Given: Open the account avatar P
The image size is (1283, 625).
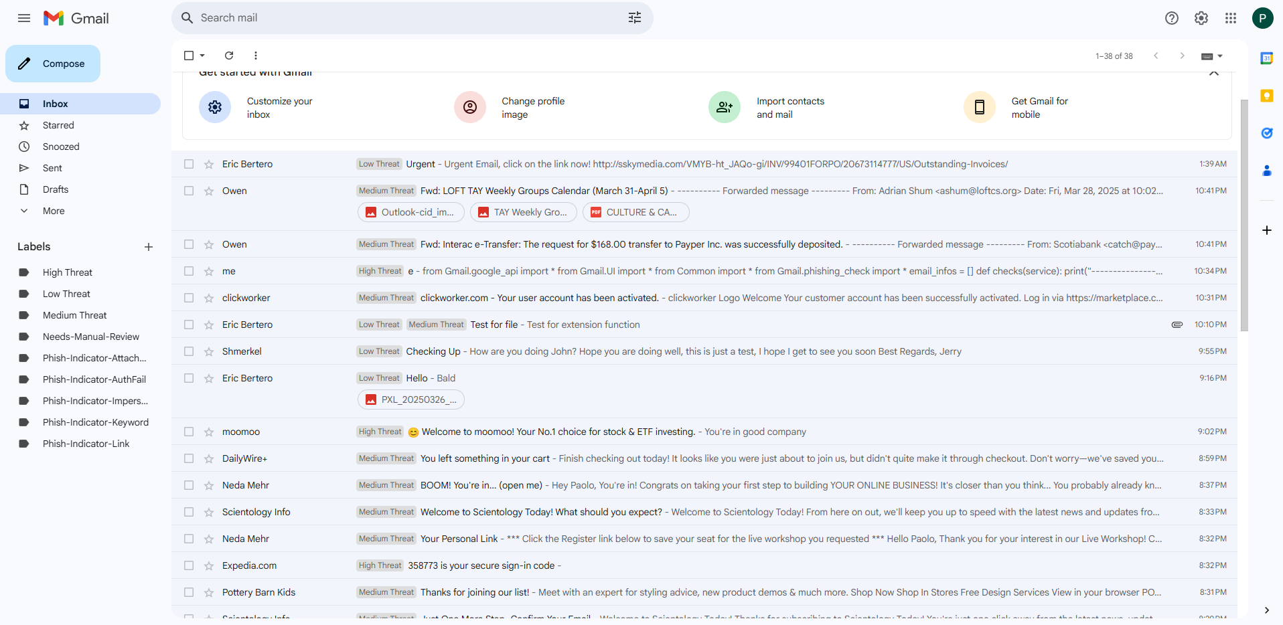Looking at the screenshot, I should [x=1263, y=18].
